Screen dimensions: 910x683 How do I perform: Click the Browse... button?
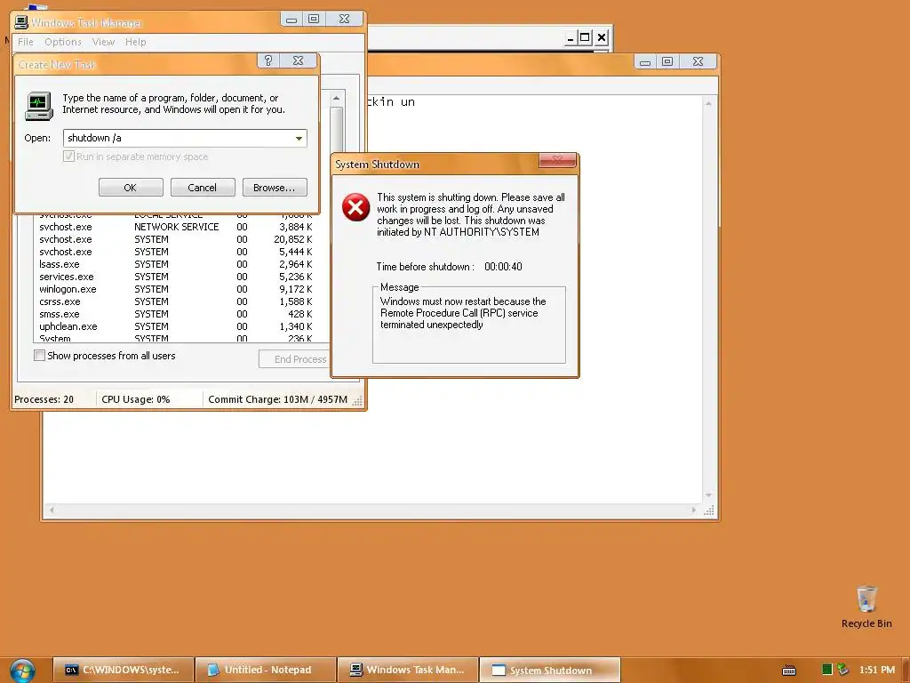tap(275, 188)
